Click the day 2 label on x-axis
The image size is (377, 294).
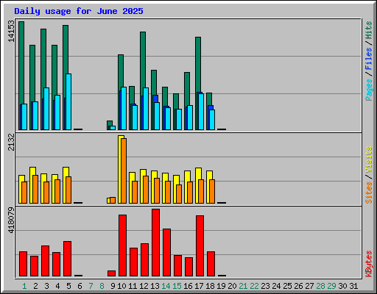click(35, 286)
